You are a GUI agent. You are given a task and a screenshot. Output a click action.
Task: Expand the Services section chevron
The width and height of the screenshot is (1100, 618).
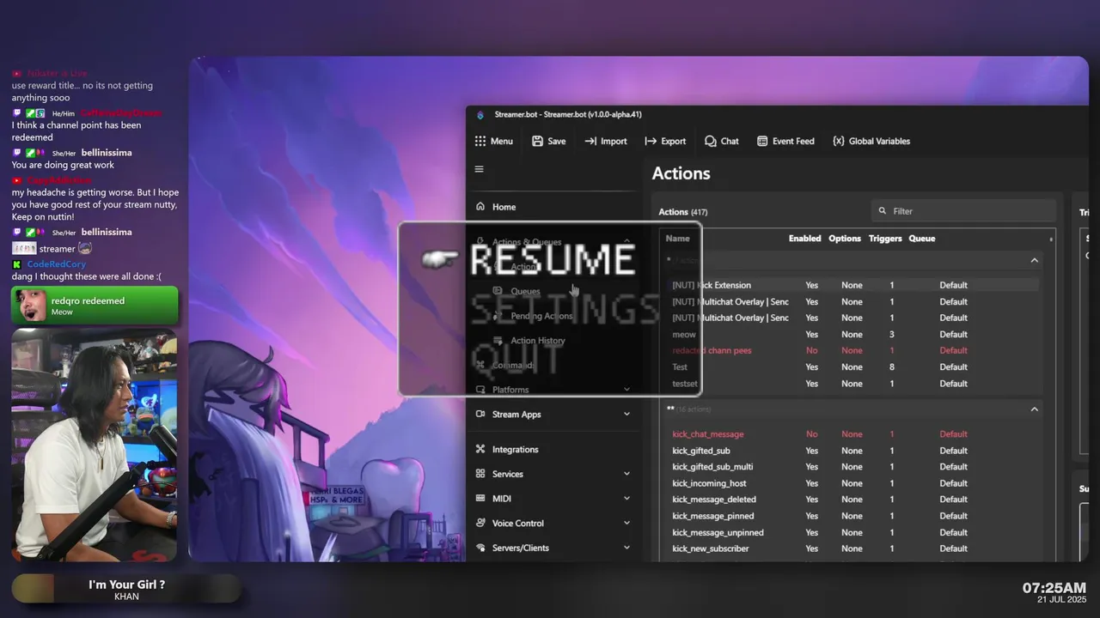626,474
